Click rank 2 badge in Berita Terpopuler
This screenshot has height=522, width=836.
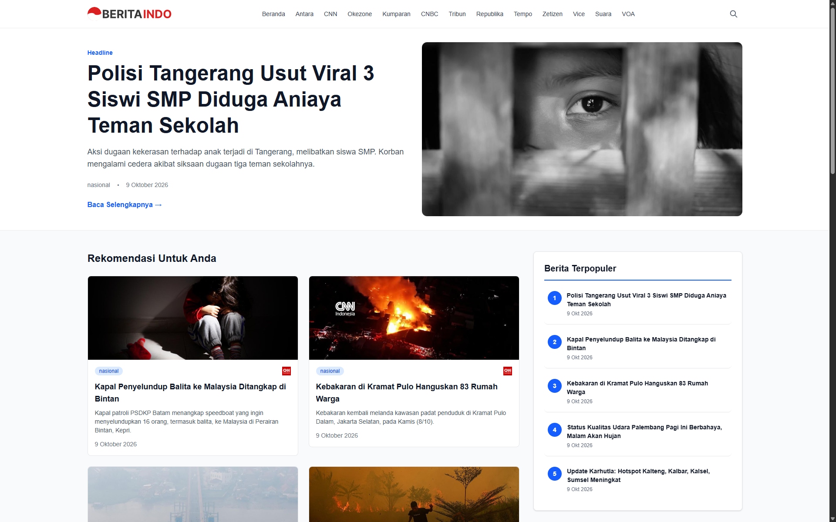[554, 342]
